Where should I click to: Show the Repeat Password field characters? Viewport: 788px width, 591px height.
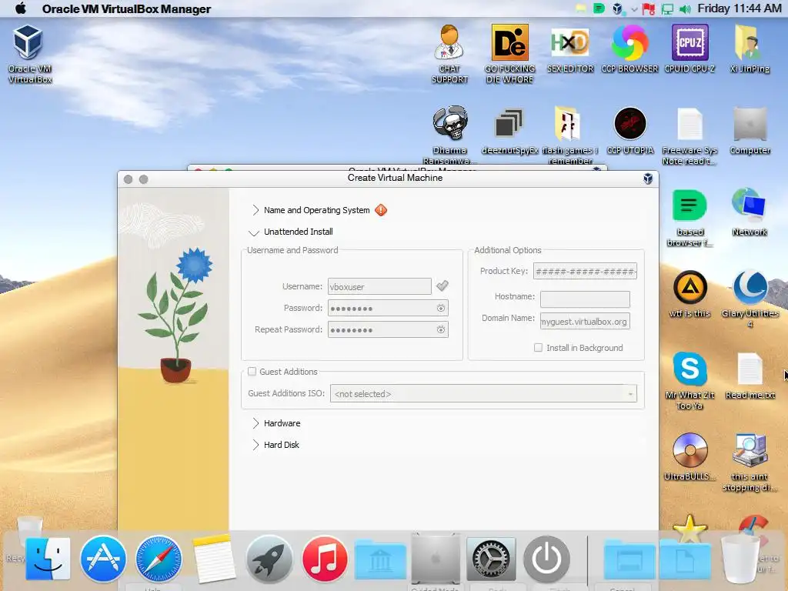[x=441, y=329]
